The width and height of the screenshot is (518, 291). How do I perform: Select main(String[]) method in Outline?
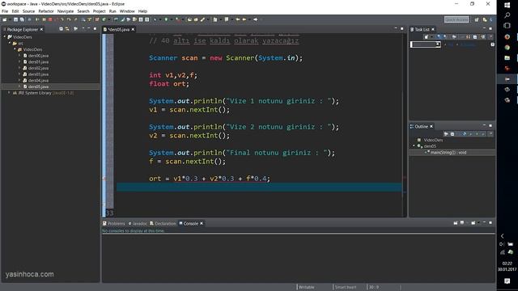click(x=448, y=153)
